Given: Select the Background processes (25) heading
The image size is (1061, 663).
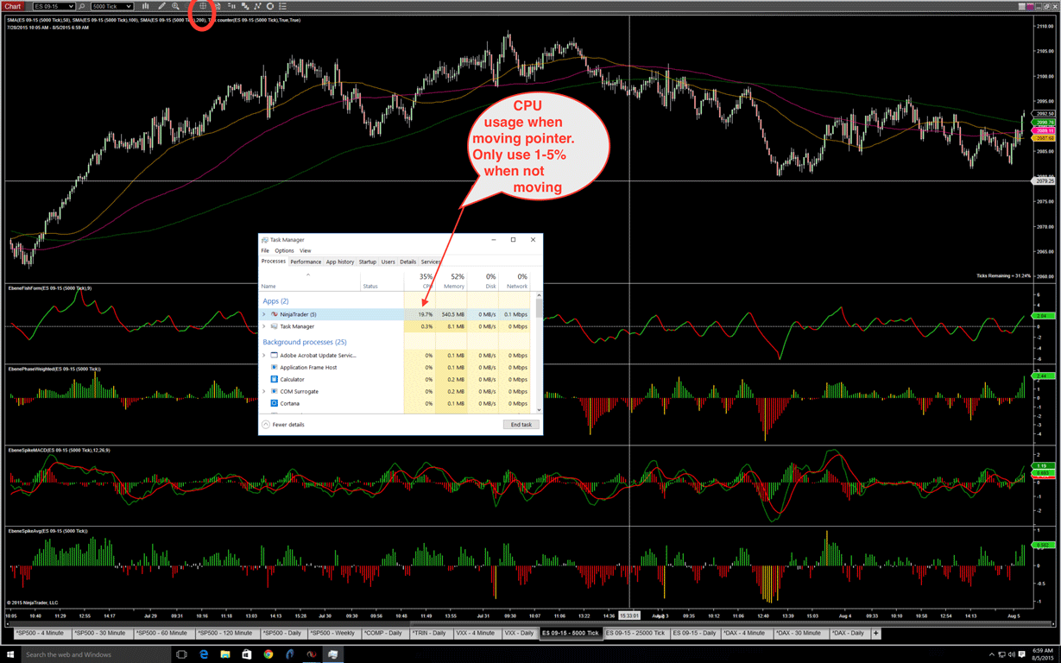Looking at the screenshot, I should pyautogui.click(x=304, y=342).
